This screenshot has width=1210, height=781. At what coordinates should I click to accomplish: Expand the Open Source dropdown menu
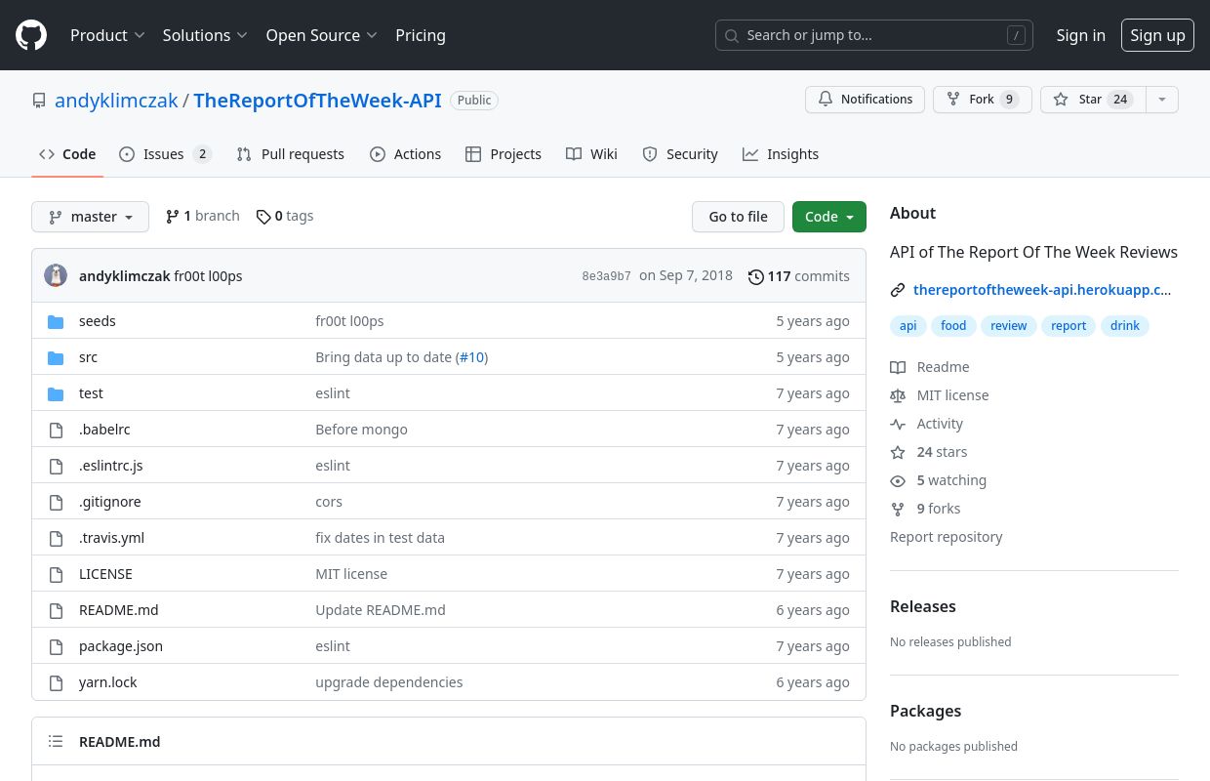321,35
